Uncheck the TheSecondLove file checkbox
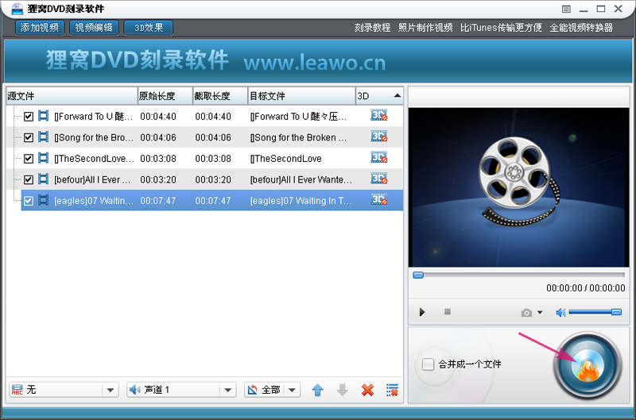This screenshot has width=636, height=420. tap(29, 159)
